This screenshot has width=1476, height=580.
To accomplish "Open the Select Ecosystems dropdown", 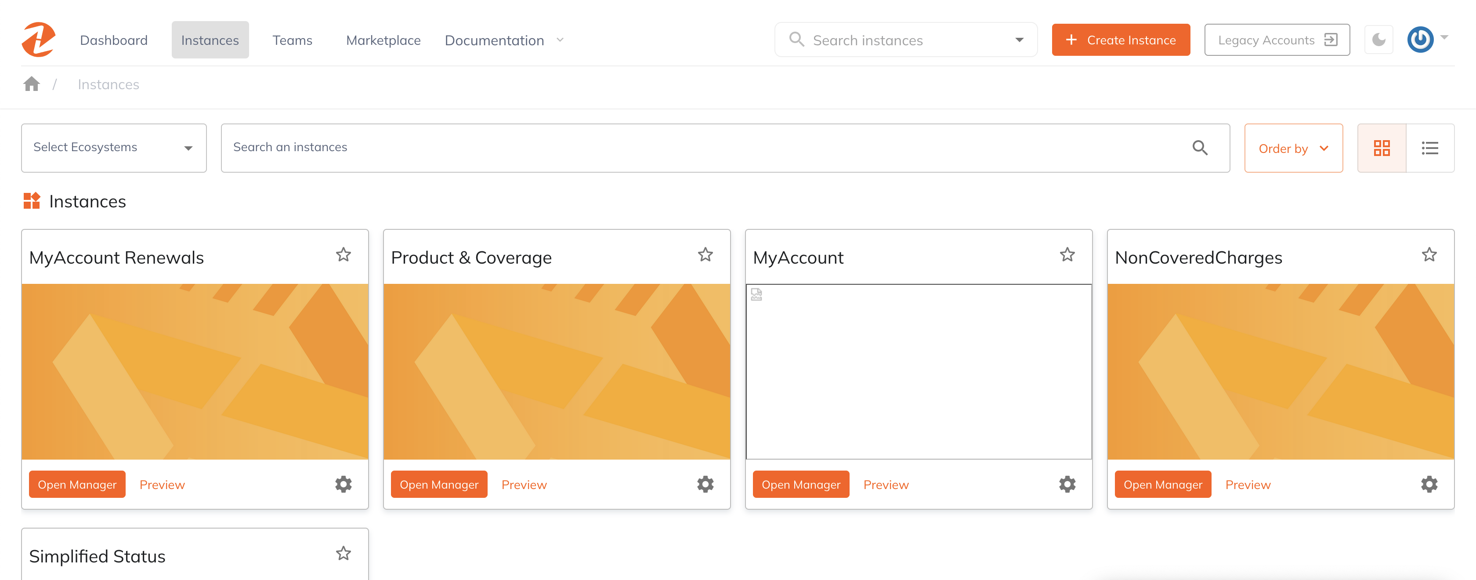I will click(x=113, y=148).
